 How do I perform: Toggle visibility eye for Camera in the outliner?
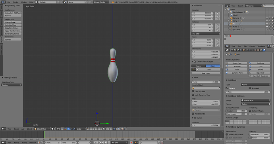click(x=267, y=18)
